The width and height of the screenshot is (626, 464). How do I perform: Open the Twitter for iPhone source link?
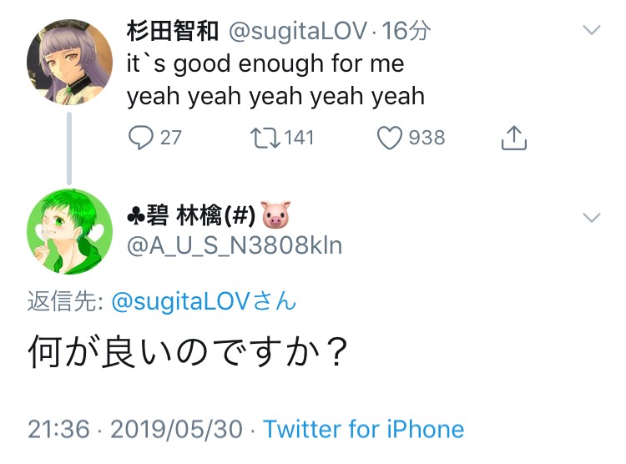pyautogui.click(x=363, y=429)
